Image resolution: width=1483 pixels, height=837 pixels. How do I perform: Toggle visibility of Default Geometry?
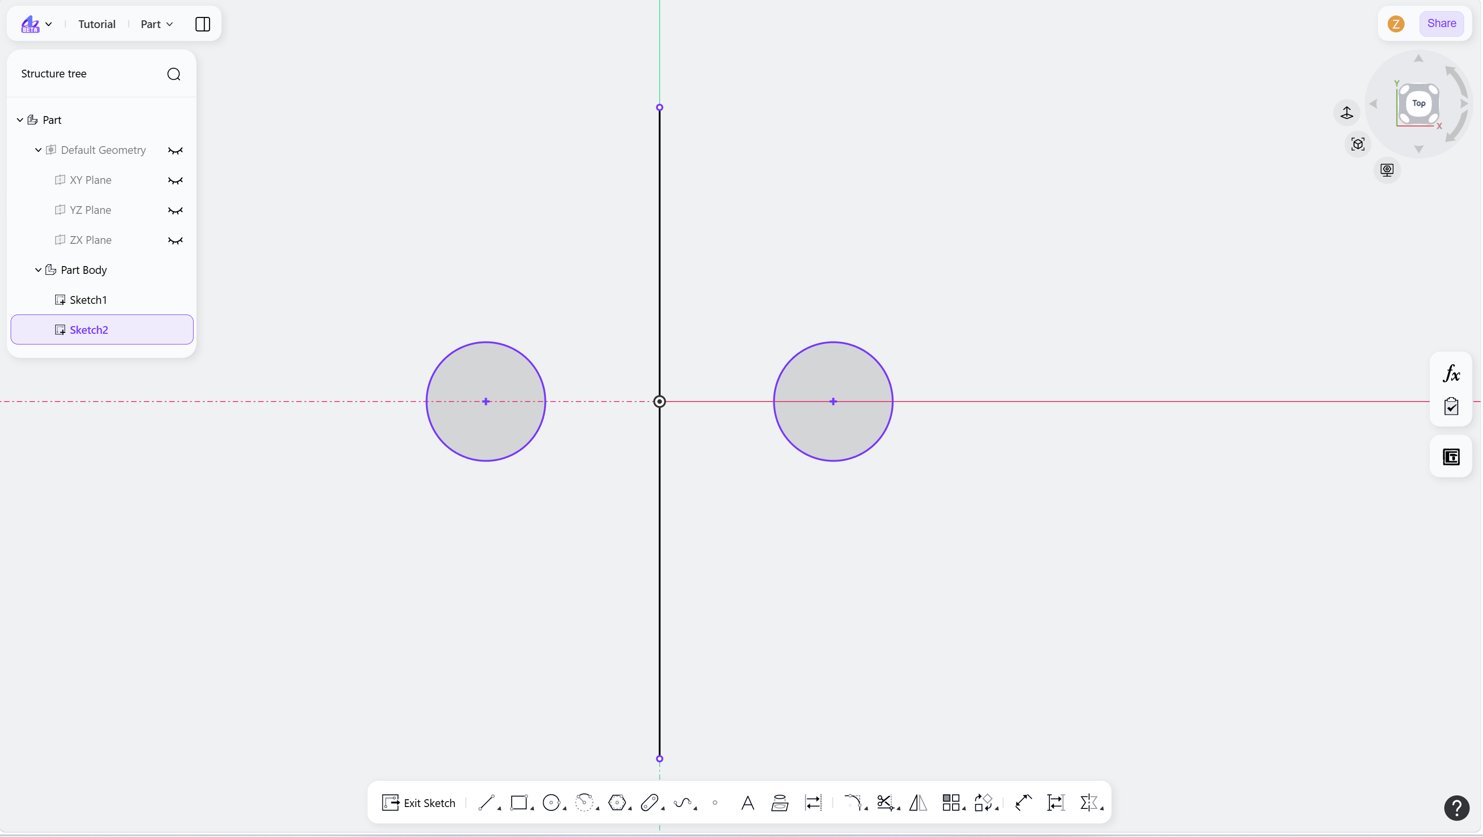[x=175, y=151]
